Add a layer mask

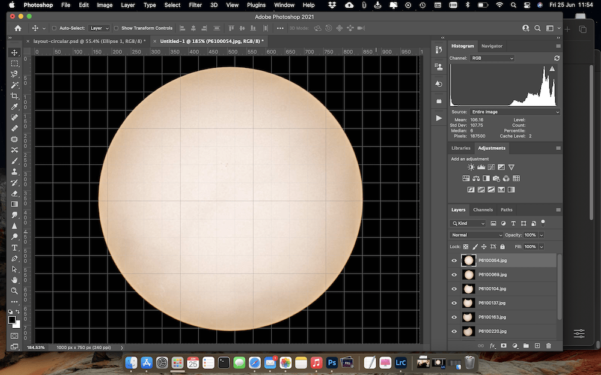(504, 346)
